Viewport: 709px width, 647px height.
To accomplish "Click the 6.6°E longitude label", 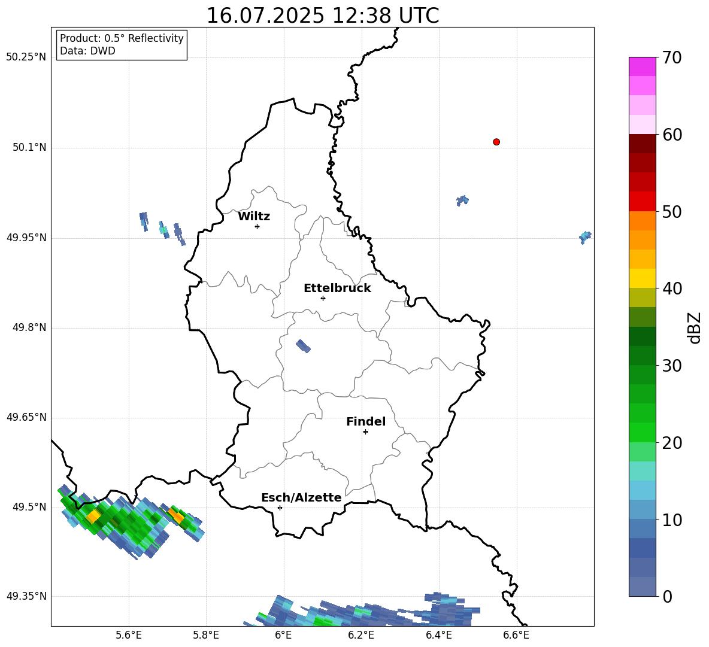I will pyautogui.click(x=516, y=635).
